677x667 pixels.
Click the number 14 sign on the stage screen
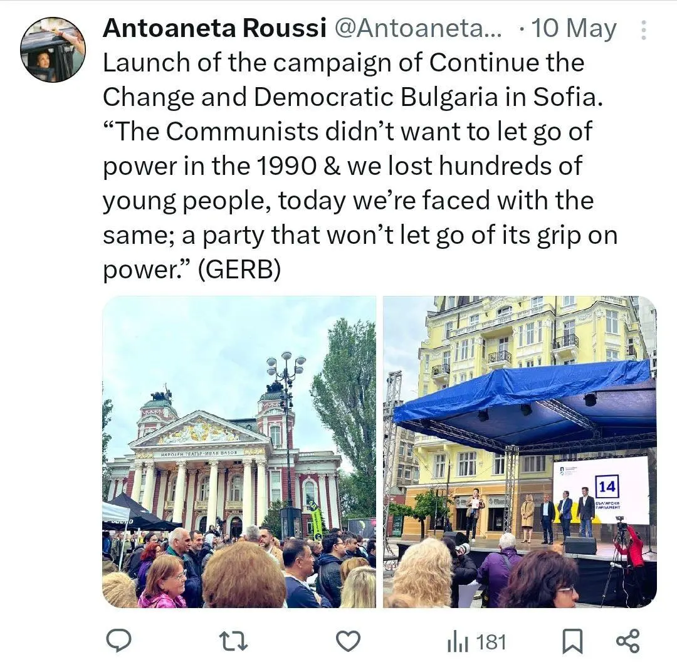(x=607, y=486)
